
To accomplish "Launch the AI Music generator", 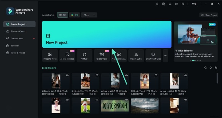I will [x=84, y=56].
